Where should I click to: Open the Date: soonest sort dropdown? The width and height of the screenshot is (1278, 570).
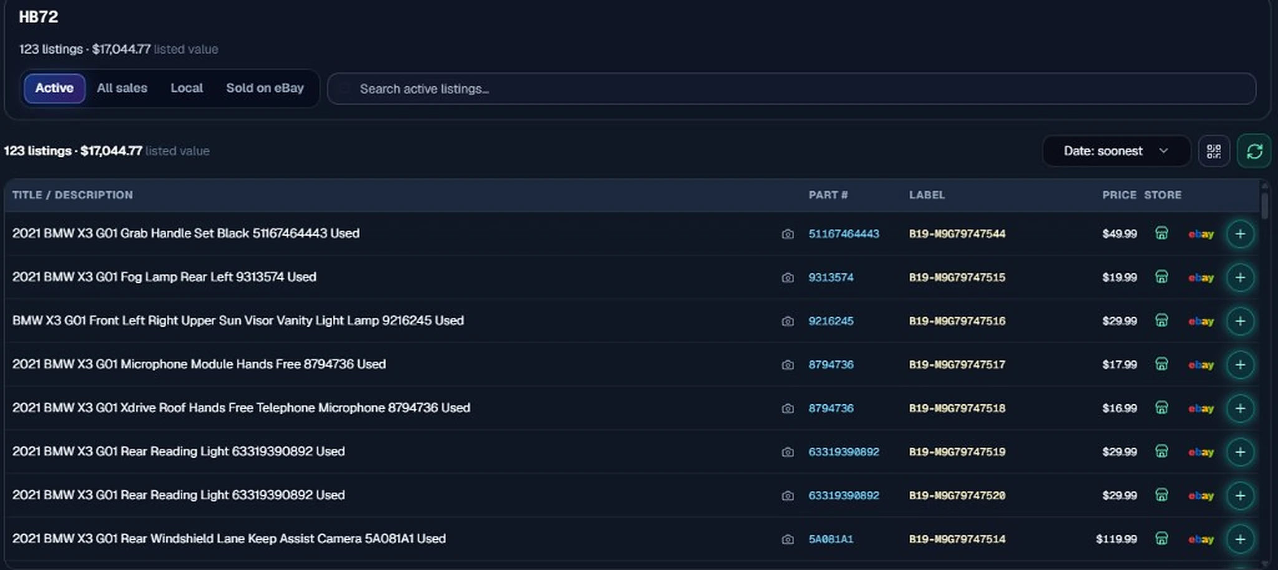[1116, 151]
